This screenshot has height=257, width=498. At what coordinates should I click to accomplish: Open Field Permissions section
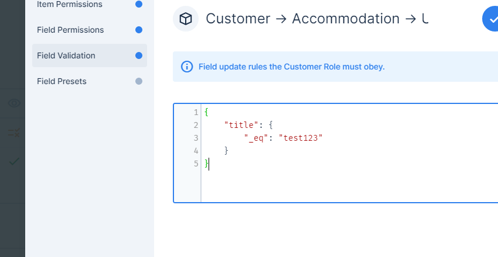pyautogui.click(x=90, y=30)
